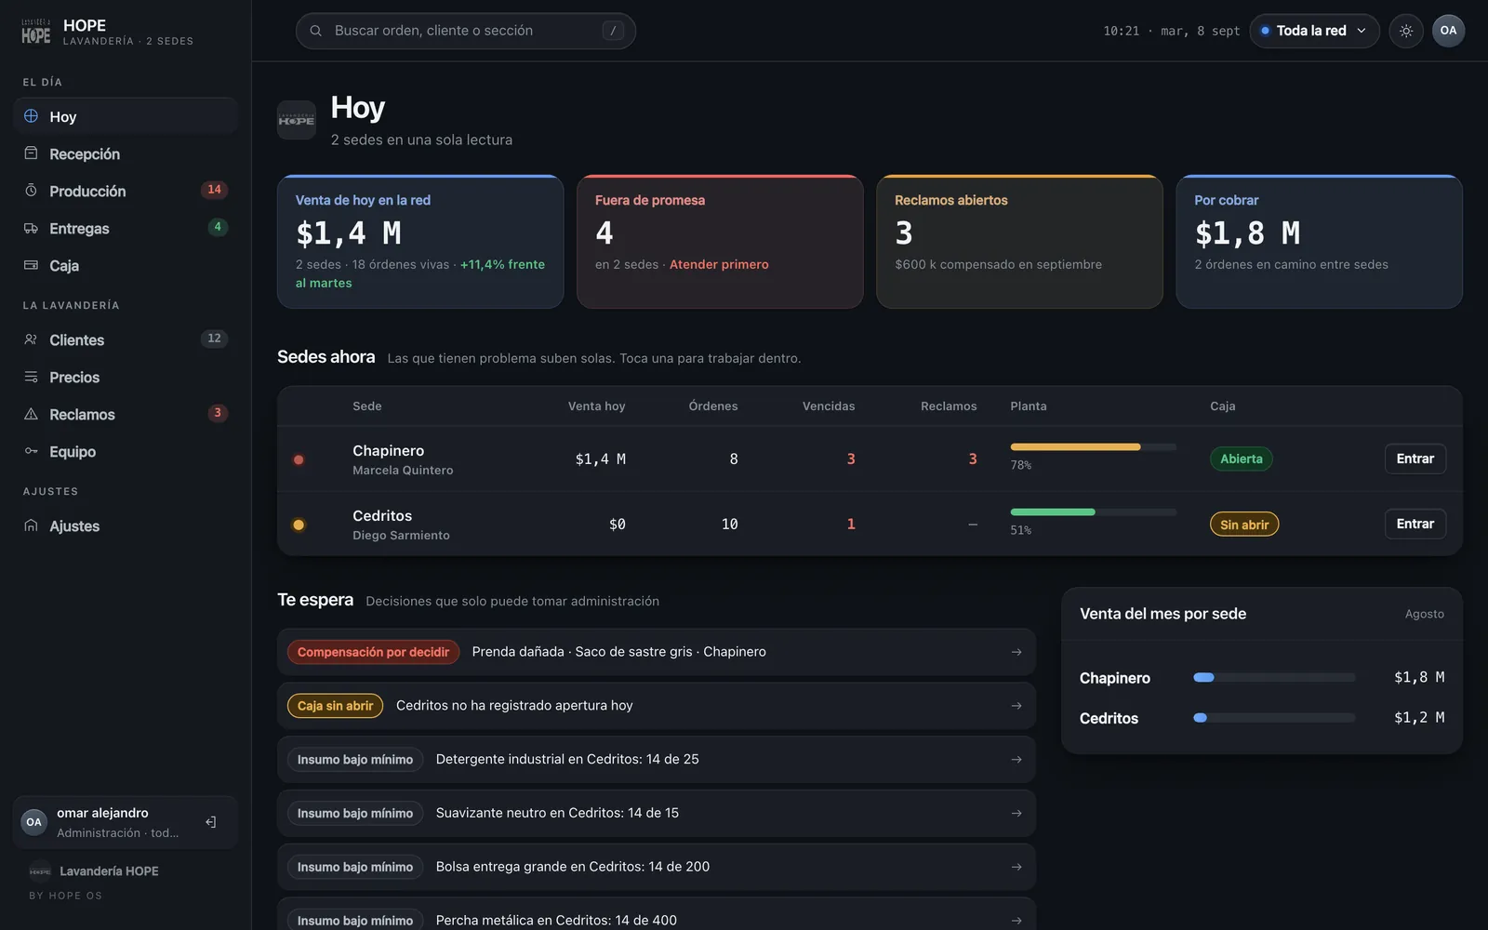The height and width of the screenshot is (930, 1488).
Task: Click the OA avatar in top bar
Action: (1448, 31)
